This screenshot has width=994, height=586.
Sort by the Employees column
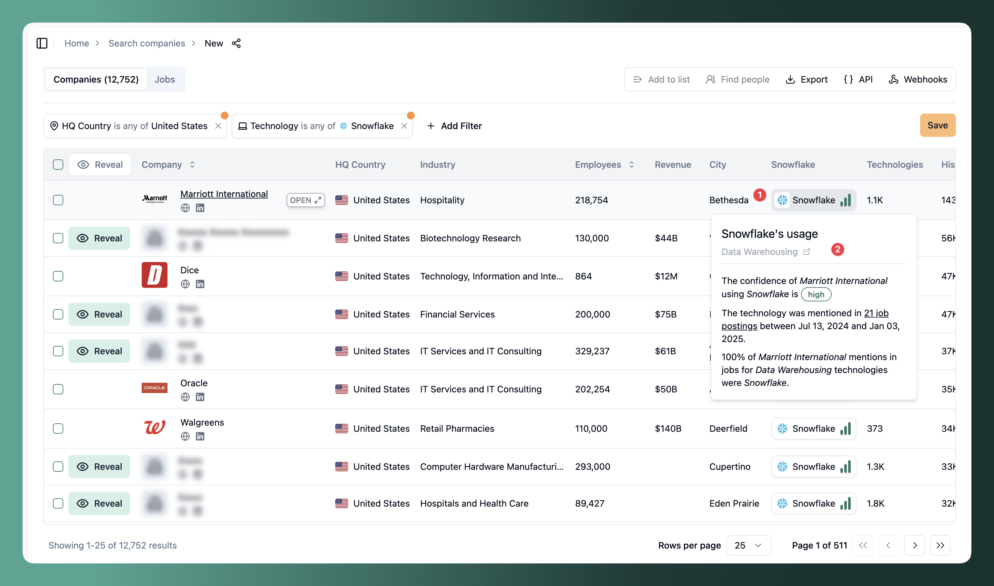[632, 165]
